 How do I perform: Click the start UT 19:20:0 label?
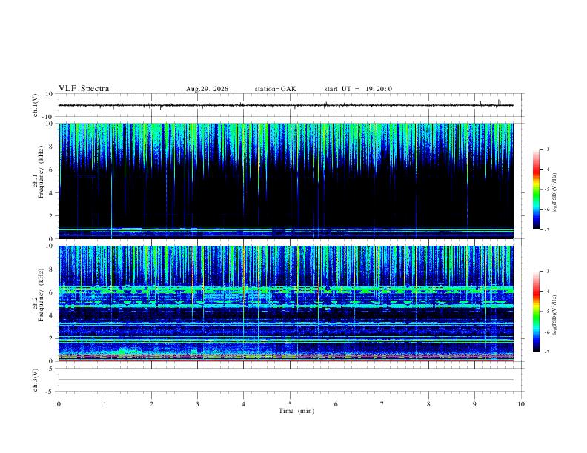(358, 89)
